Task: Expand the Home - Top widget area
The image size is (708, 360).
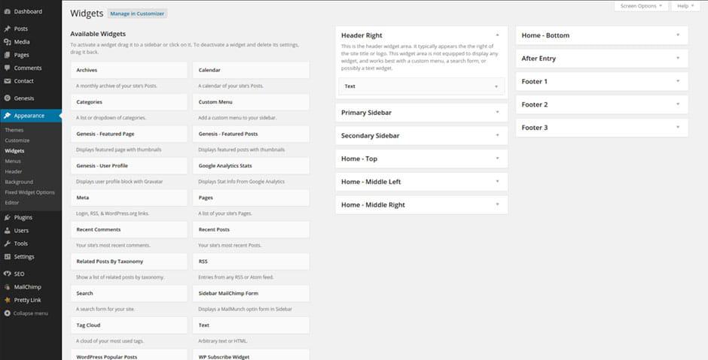Action: (497, 158)
